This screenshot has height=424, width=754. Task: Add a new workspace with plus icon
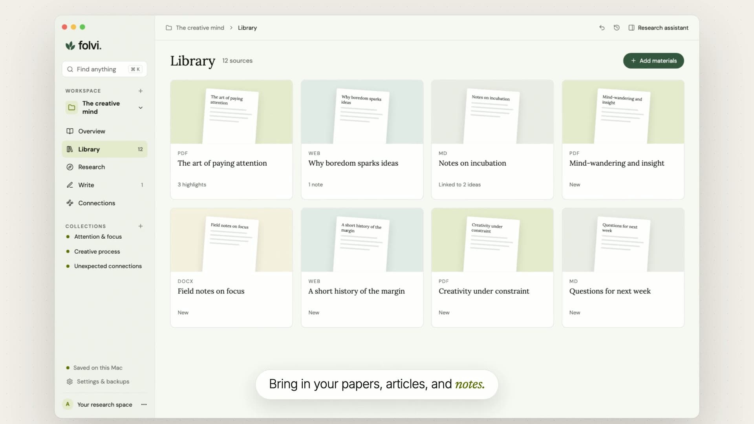[141, 91]
